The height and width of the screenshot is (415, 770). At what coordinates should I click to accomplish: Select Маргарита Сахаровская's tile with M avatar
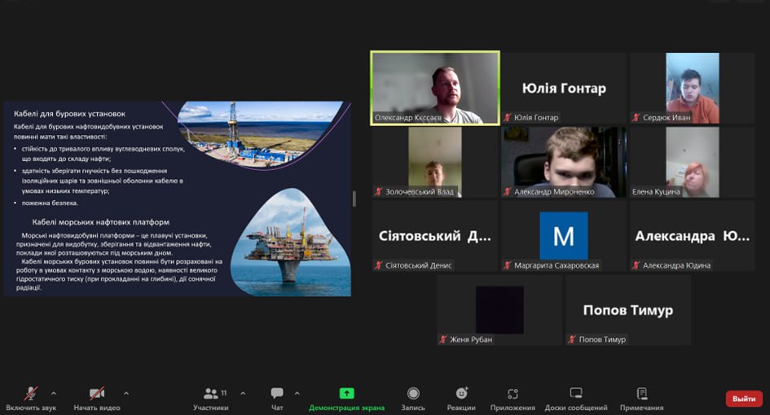coord(563,236)
